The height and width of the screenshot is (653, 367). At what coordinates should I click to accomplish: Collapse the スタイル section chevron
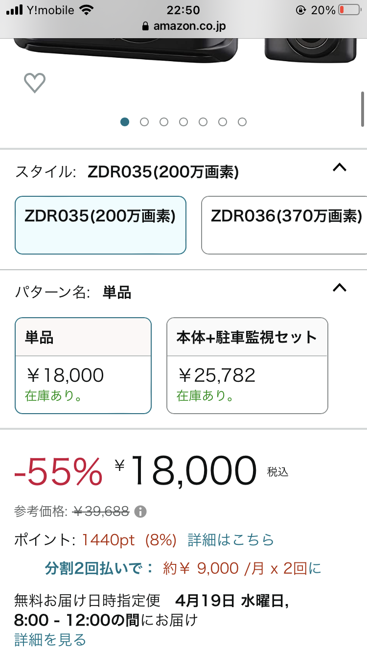[x=340, y=168]
